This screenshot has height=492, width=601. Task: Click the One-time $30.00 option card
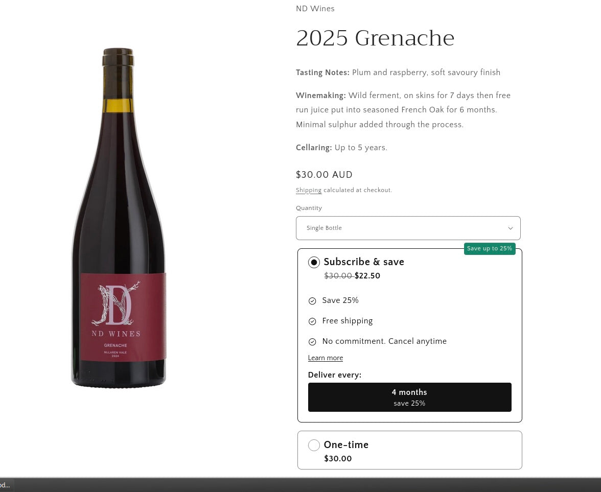(x=409, y=450)
